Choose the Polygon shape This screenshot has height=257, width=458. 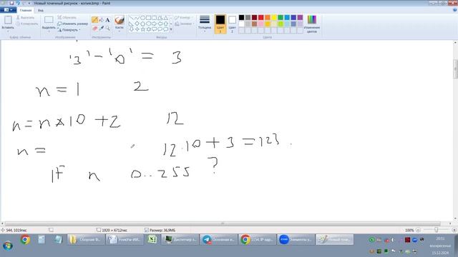pos(160,18)
